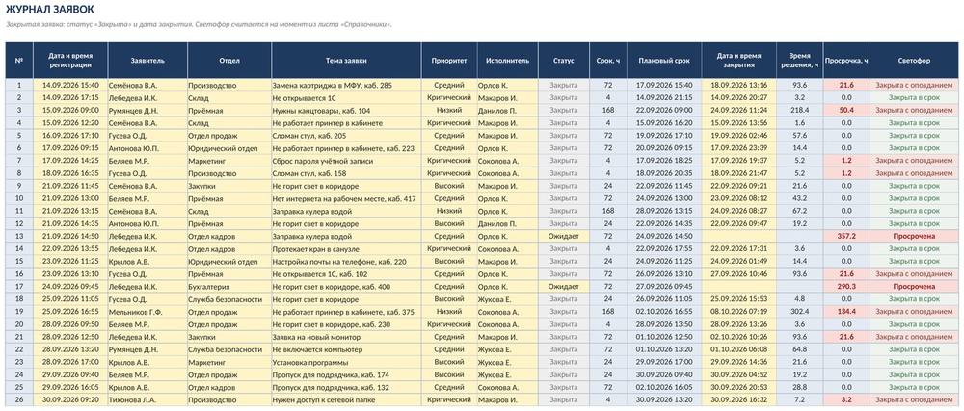This screenshot has height=411, width=964.
Task: Select the 'Отдел' column header
Action: point(229,61)
